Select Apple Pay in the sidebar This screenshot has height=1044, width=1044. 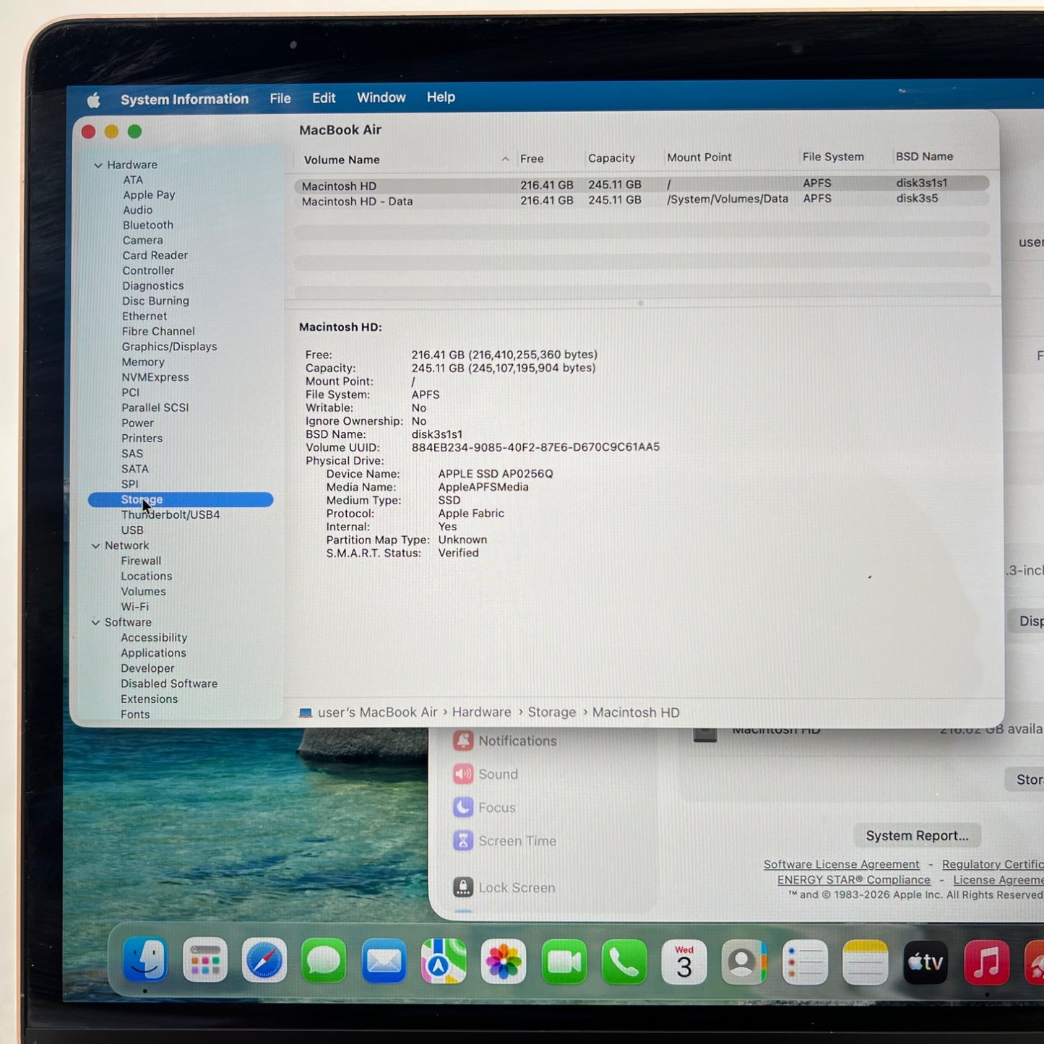[x=149, y=195]
